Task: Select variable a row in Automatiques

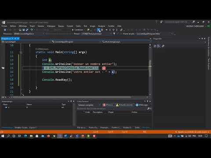Action: pos(36,108)
